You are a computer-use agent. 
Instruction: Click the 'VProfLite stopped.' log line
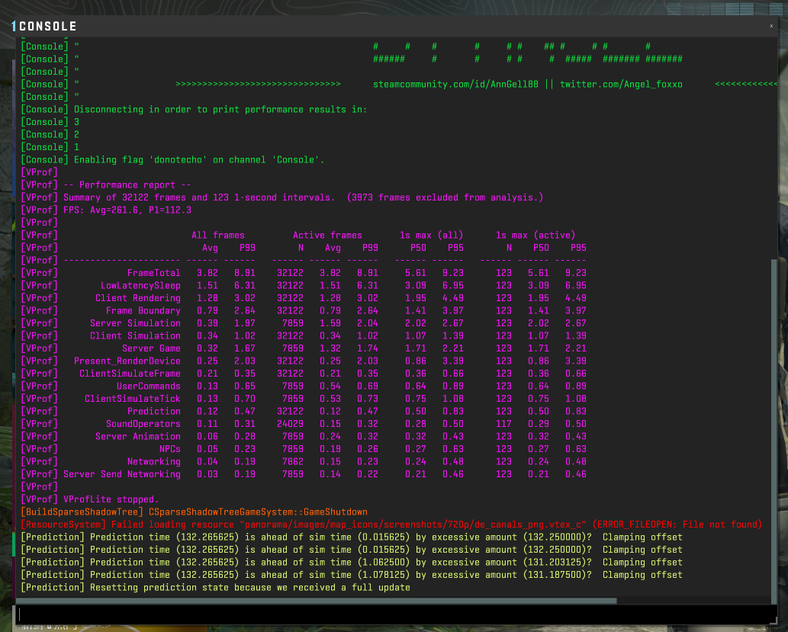tap(111, 499)
